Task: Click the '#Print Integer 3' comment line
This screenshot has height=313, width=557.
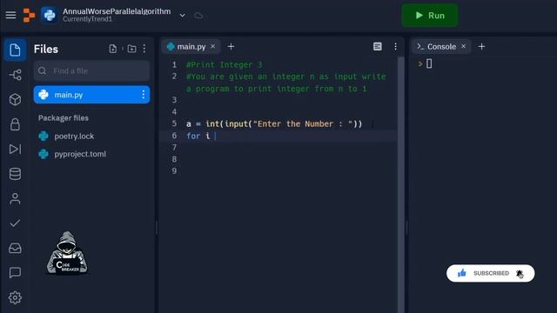Action: click(225, 65)
